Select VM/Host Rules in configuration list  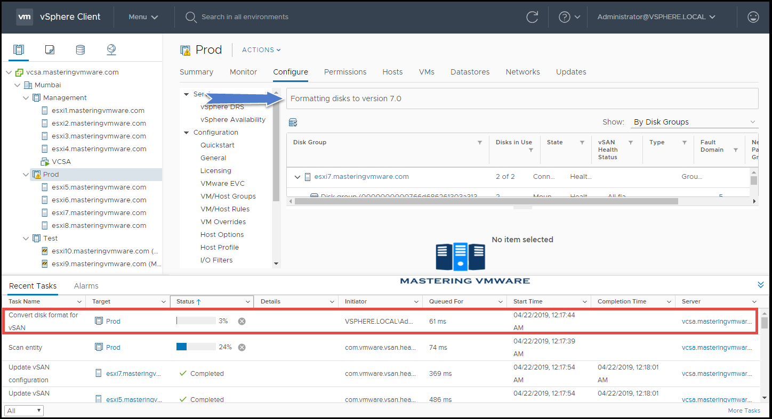tap(225, 209)
